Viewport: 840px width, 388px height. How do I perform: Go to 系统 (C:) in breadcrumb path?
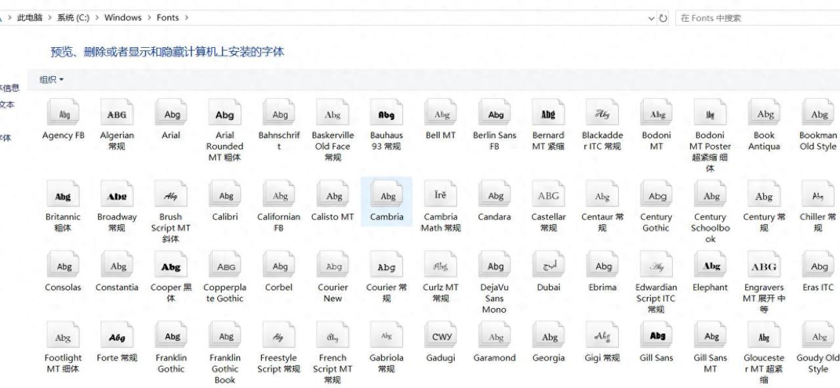click(x=73, y=18)
